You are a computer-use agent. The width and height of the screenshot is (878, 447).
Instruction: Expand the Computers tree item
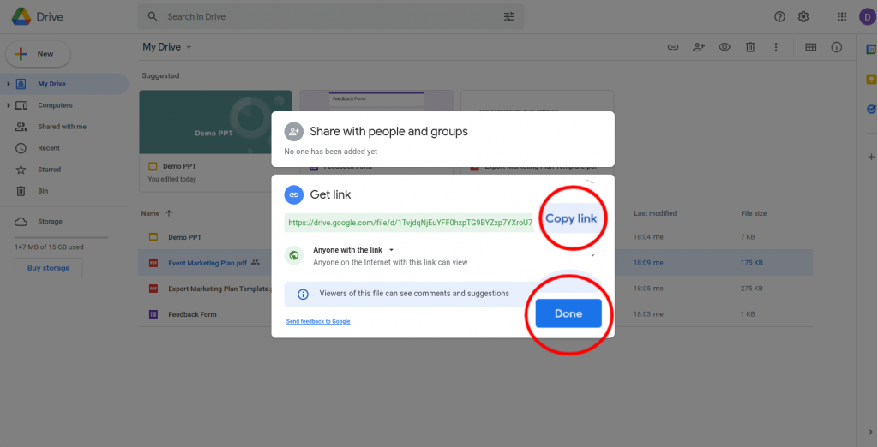9,105
